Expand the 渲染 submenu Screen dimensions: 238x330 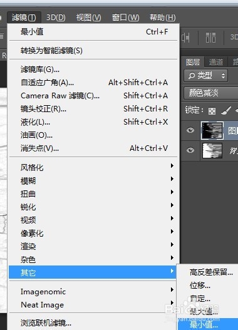pos(94,246)
